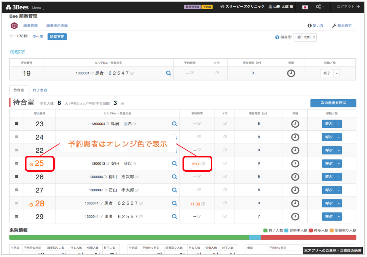Search patient 鳥居 亜希
This screenshot has height=257, width=367.
(174, 124)
